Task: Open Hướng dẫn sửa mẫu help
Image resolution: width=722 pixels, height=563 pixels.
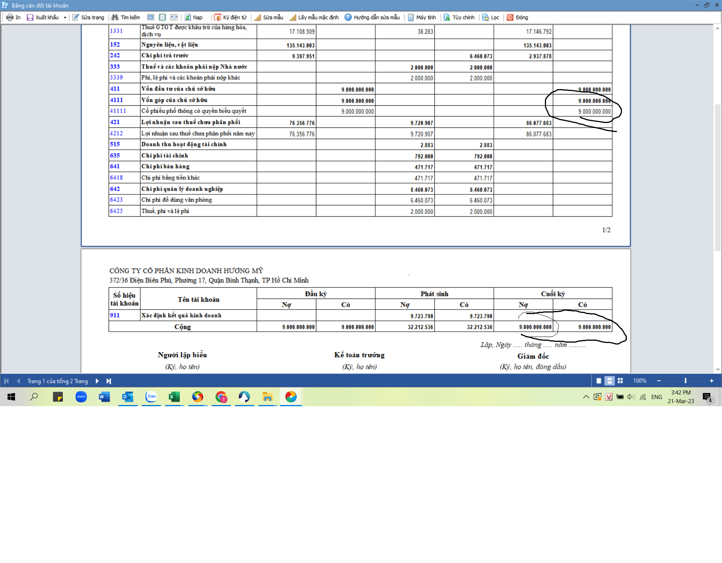Action: click(x=372, y=17)
